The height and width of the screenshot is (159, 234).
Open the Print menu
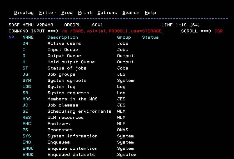coord(85,12)
